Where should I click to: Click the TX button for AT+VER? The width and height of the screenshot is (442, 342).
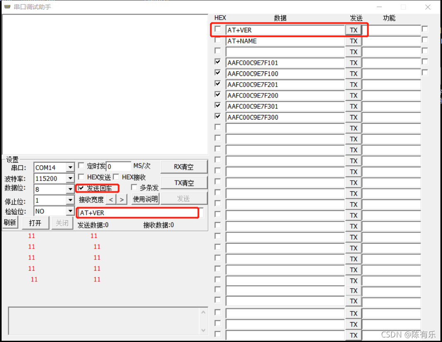[x=354, y=30]
